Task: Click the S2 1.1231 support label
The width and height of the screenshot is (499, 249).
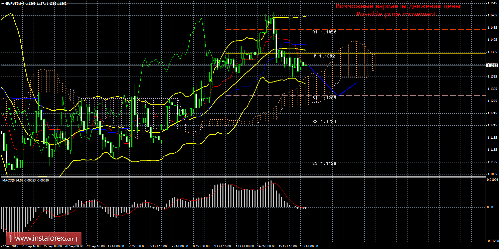Action: (x=324, y=122)
